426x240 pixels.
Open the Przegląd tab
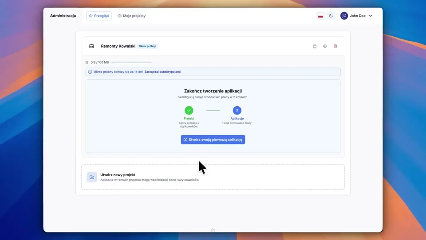(x=99, y=16)
